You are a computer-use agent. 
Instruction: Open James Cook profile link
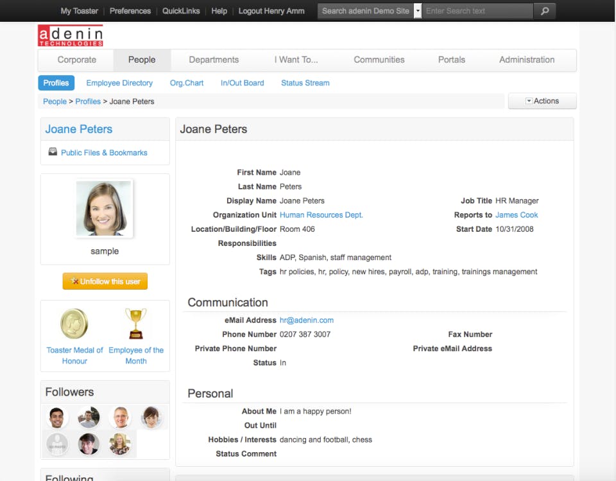pos(517,215)
